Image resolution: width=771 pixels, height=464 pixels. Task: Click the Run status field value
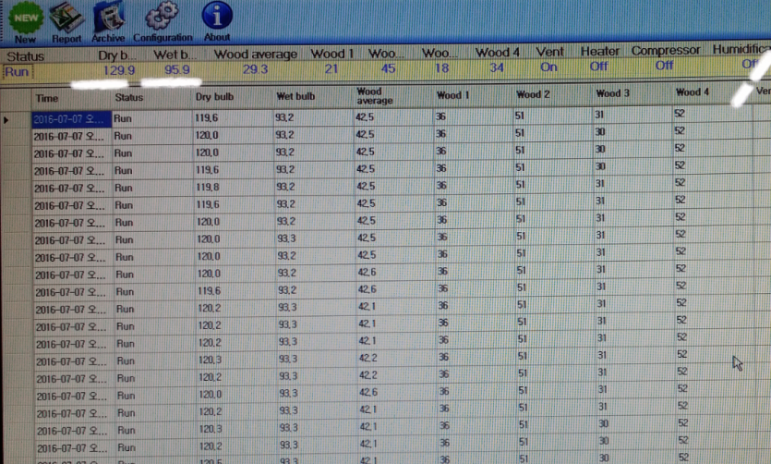(17, 68)
